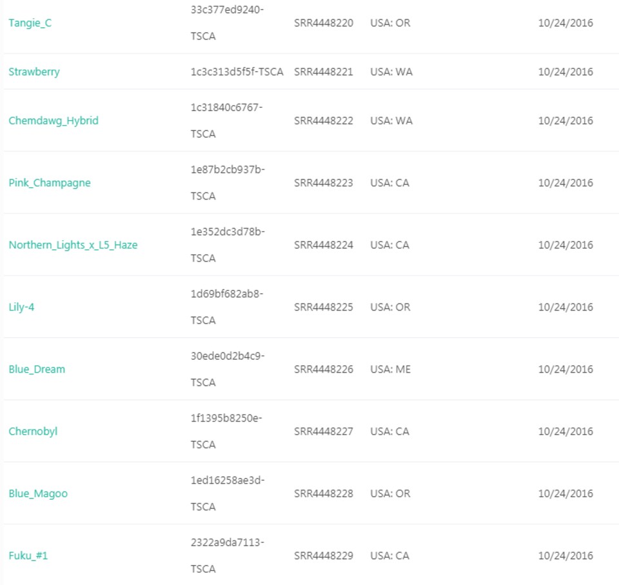Open the Blue_Dream sample link
This screenshot has width=619, height=585.
pyautogui.click(x=36, y=369)
